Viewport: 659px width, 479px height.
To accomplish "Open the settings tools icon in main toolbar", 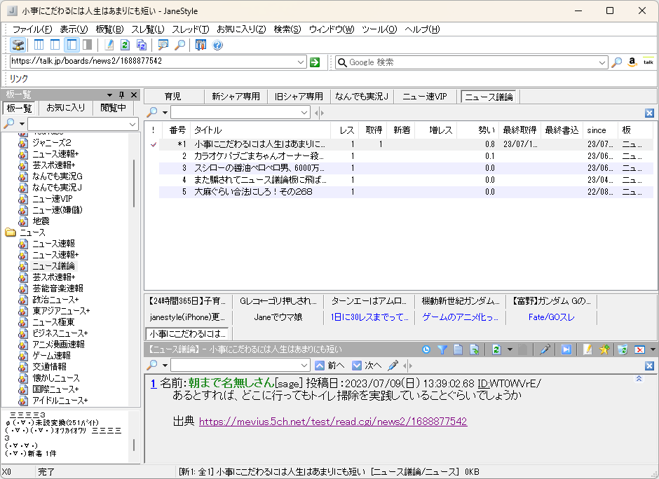I will pos(201,45).
